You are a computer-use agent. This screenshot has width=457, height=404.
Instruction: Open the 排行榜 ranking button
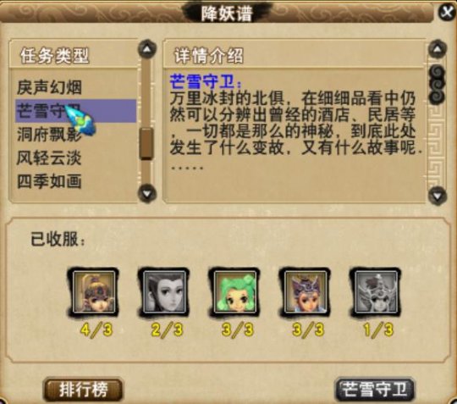83,390
